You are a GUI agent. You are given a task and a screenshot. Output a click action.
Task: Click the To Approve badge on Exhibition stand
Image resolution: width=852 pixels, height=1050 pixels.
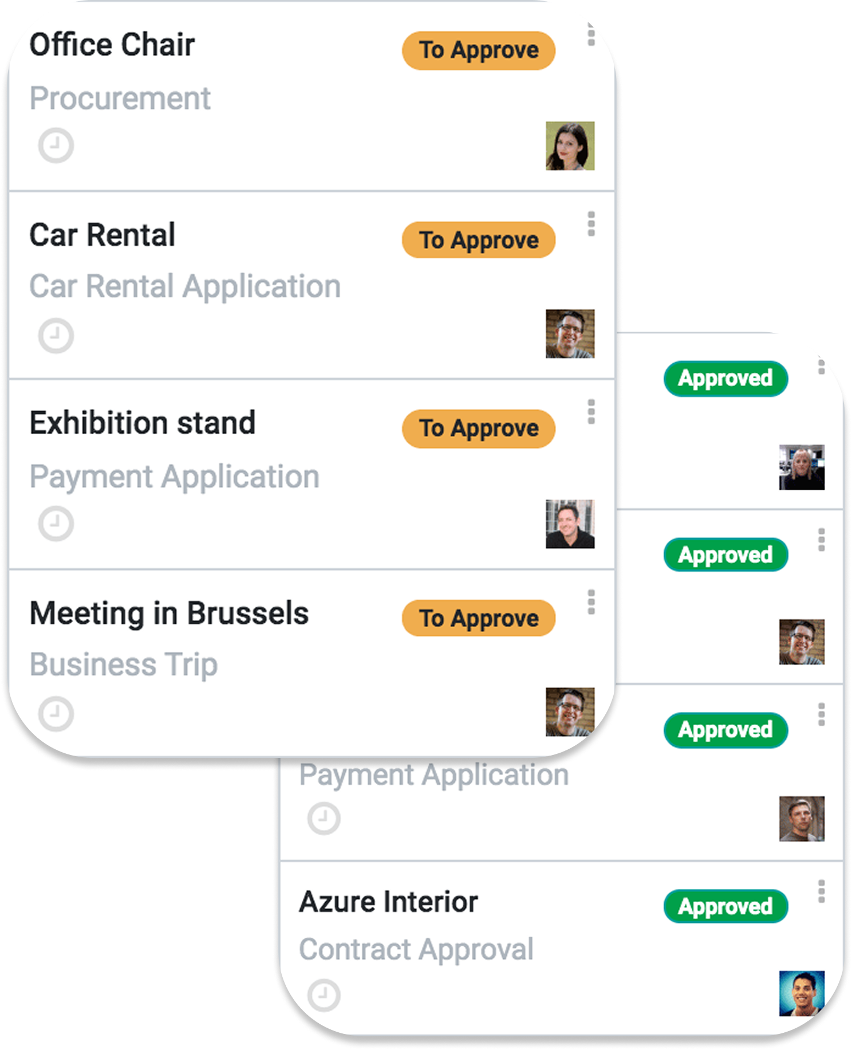479,428
